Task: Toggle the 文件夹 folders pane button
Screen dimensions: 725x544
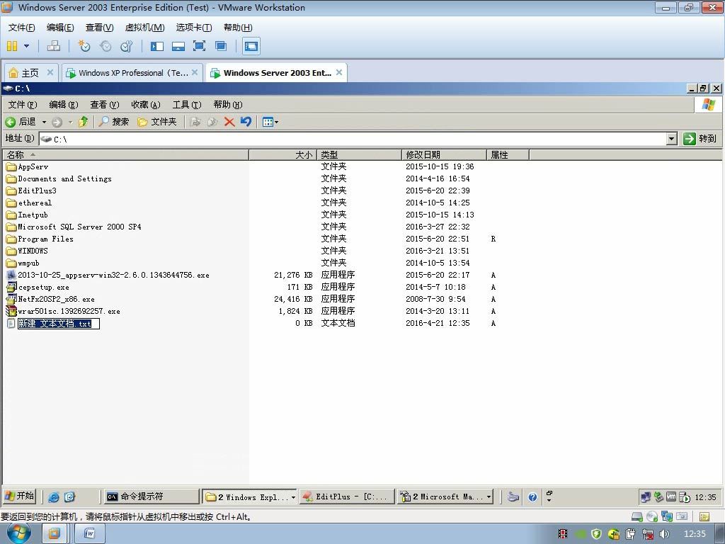Action: tap(157, 122)
